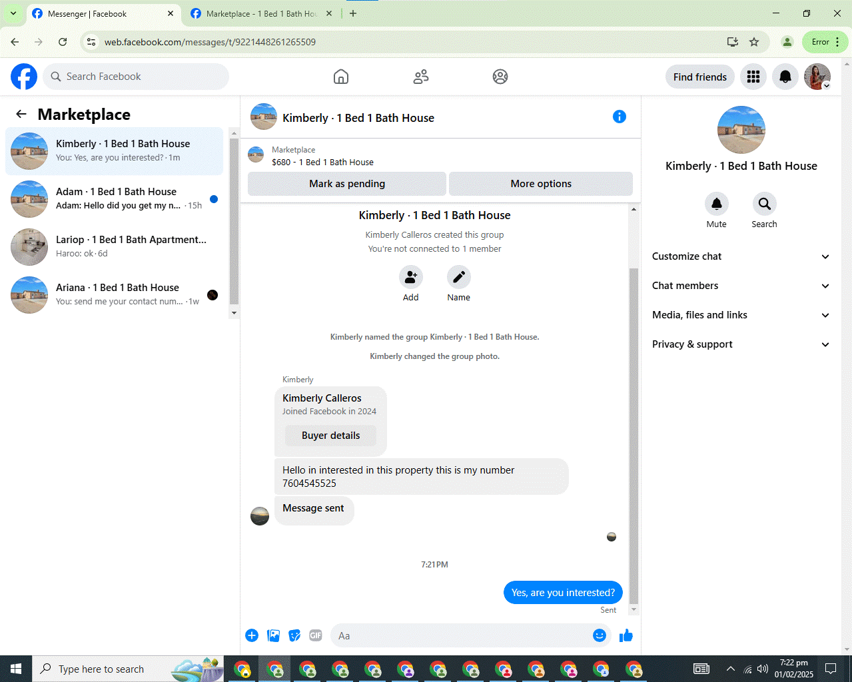
Task: Choose a sticker from the sticker icon
Action: click(294, 635)
